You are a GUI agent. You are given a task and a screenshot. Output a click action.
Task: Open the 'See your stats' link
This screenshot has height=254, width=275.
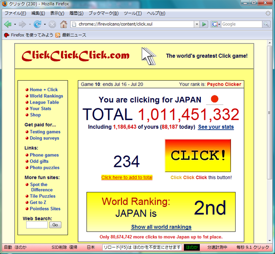(216, 127)
